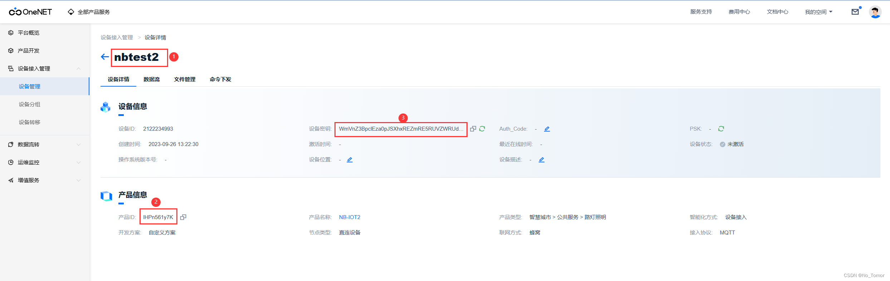Click the 设备信息 cubes icon
The width and height of the screenshot is (890, 281).
pos(106,107)
